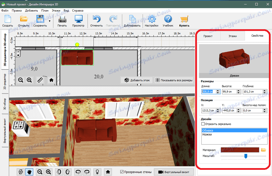Screen dimensions: 272x176
Task: Click the red Материал color swatch
Action: [240, 150]
